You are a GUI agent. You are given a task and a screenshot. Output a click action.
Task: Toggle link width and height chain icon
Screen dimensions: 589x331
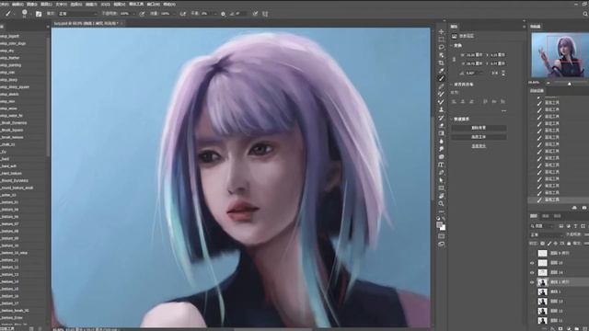[454, 59]
